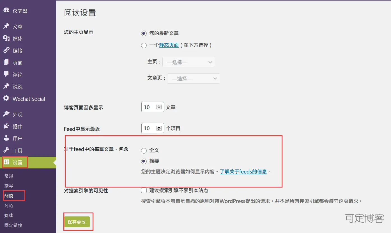391x233 pixels.
Task: Click the pushpin icon beside 文章
Action: (x=6, y=26)
